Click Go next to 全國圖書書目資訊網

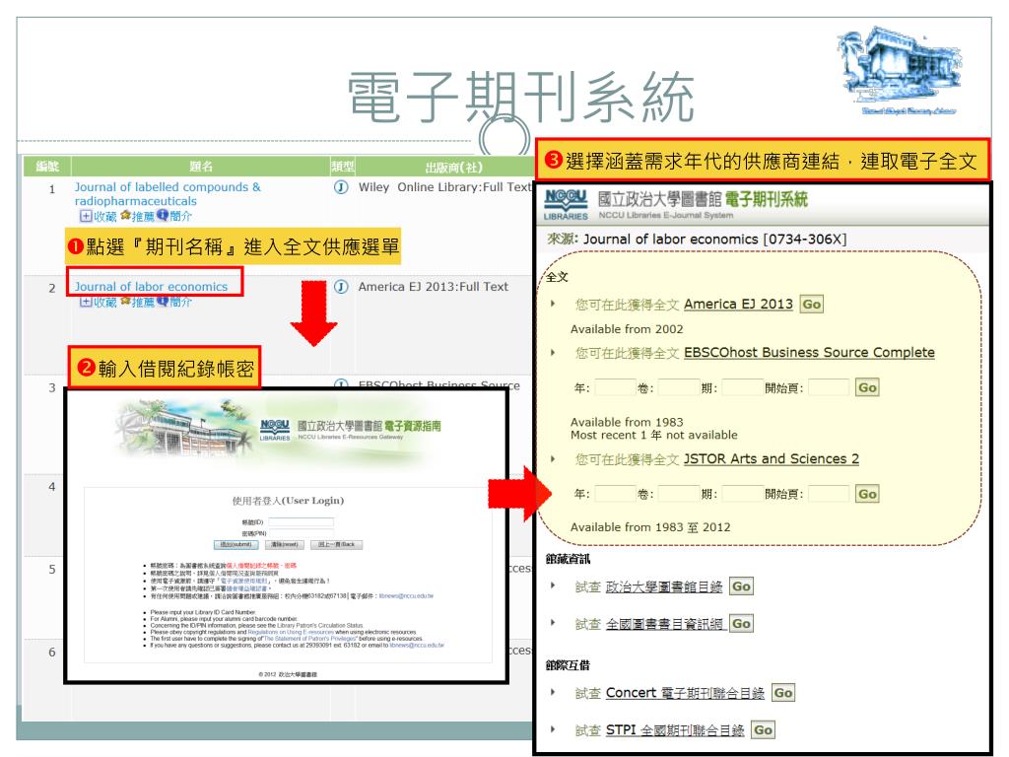[x=741, y=624]
